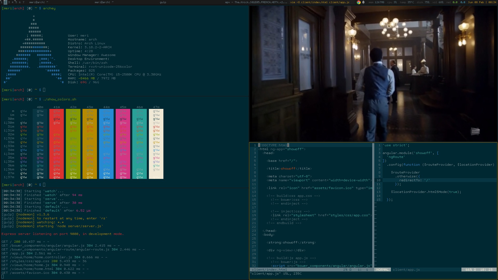This screenshot has width=498, height=280.
Task: Switch to workspace tag 5
Action: 16,2
